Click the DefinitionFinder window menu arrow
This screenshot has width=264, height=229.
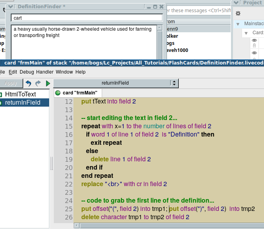(x=11, y=7)
